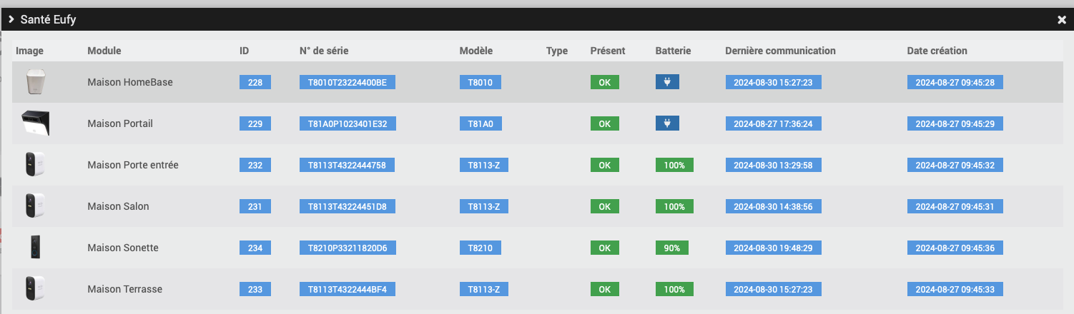Click the Maison HomeBase device image
Screen dimensions: 1074x314
(36, 82)
